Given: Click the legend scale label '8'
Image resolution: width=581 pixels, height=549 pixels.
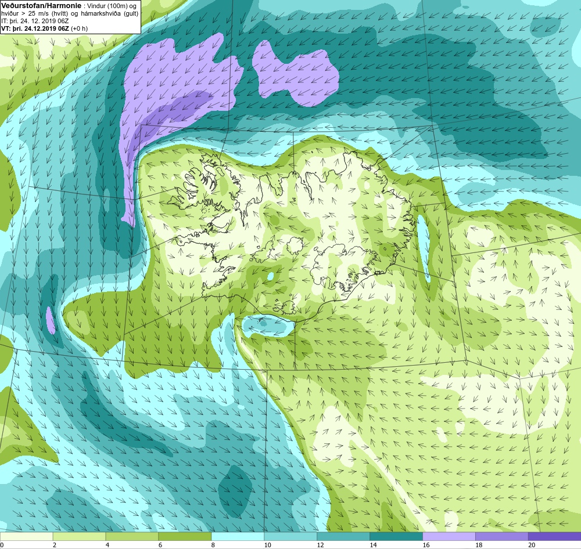Looking at the screenshot, I should 213,545.
